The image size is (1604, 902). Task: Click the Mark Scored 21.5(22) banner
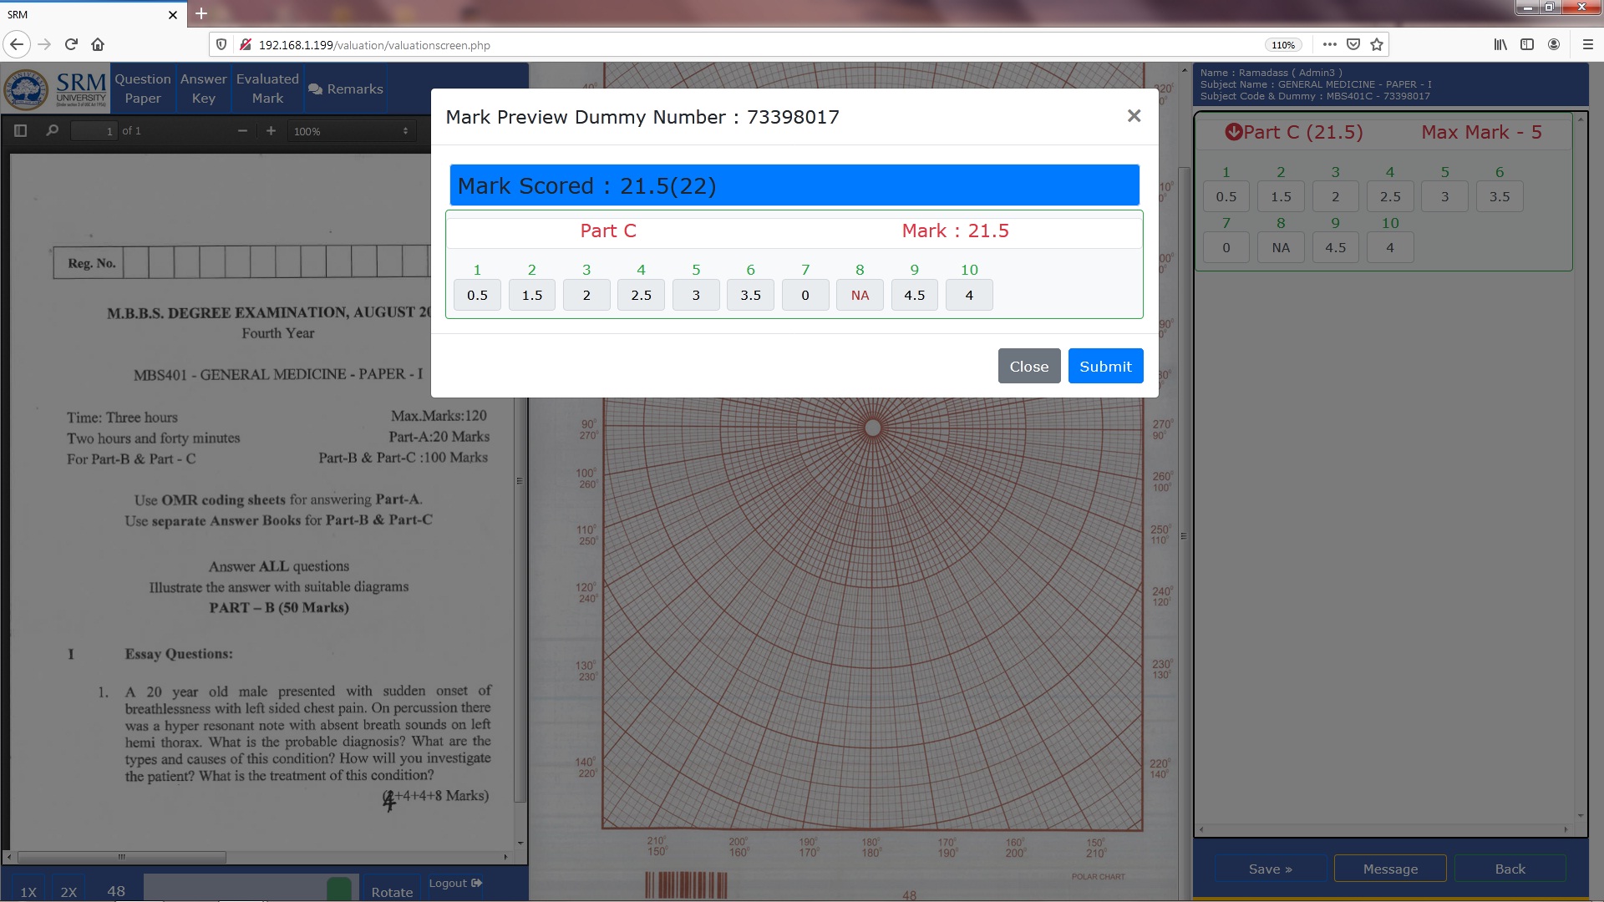click(x=794, y=185)
